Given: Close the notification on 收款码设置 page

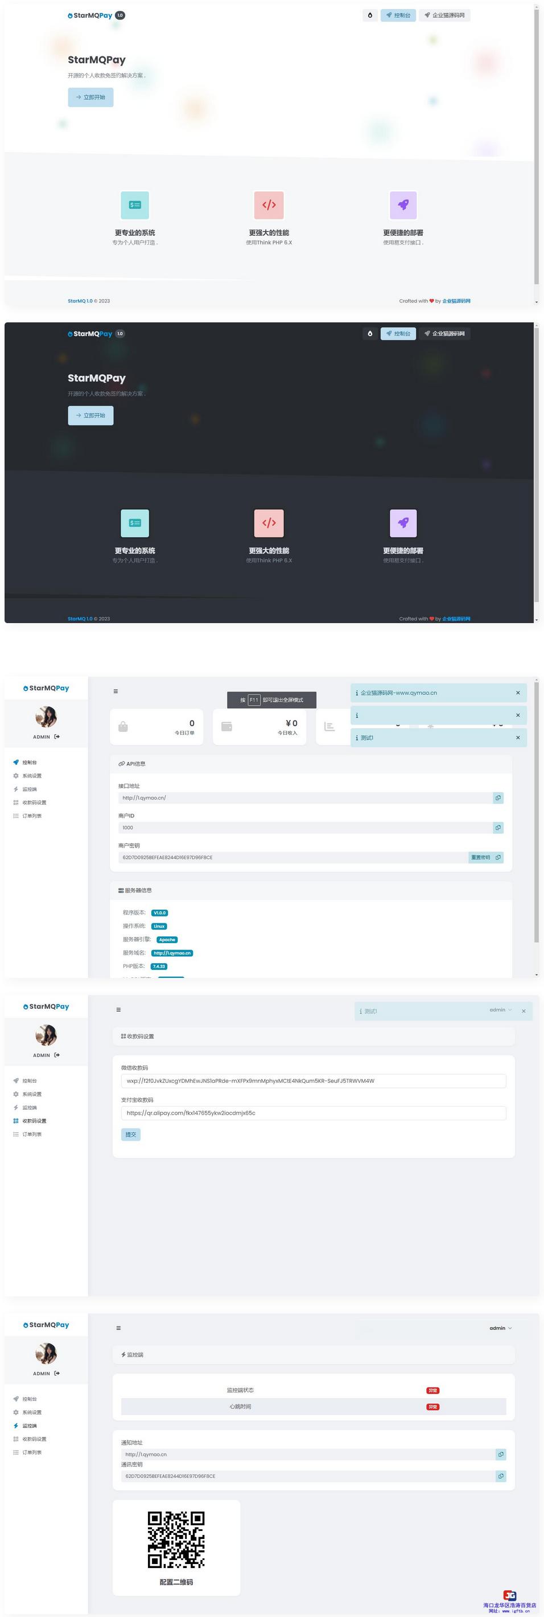Looking at the screenshot, I should (524, 1011).
